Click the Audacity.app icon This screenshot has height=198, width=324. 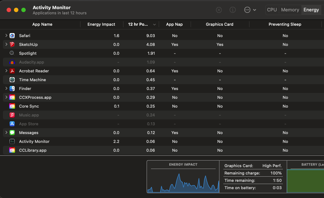[x=12, y=62]
